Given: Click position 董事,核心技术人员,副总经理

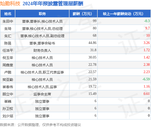Looking at the screenshot, I should (42, 36).
